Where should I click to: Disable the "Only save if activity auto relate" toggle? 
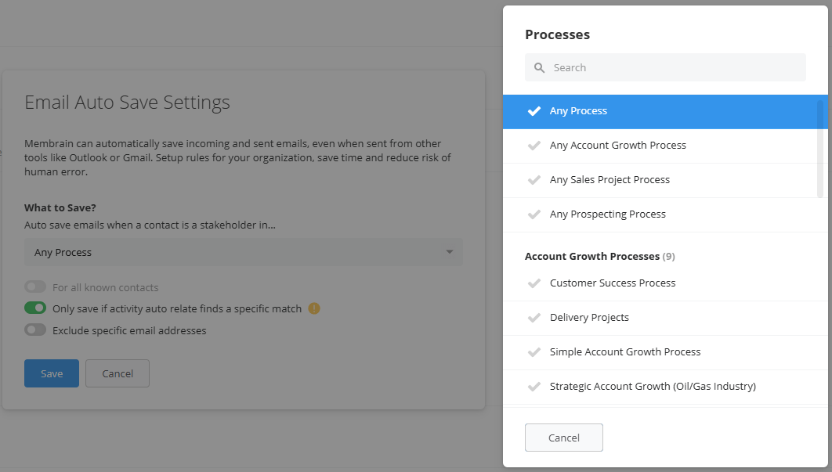coord(34,308)
